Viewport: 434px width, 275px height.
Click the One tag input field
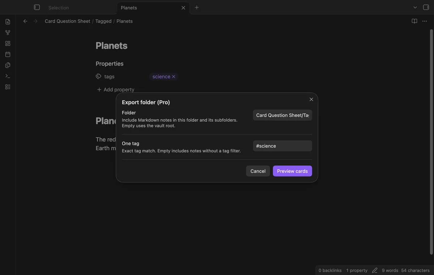[282, 146]
